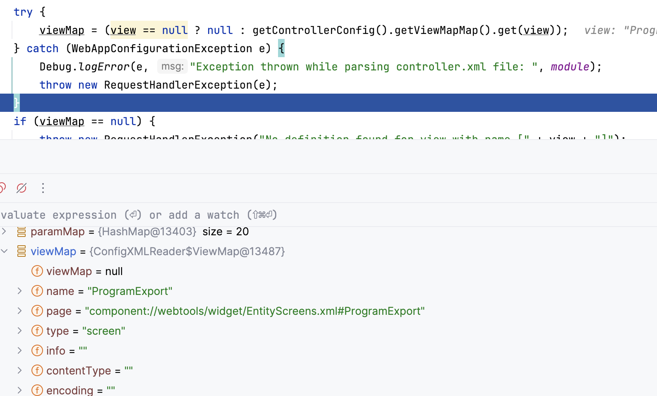Click getControllerConfig() method call
657x396 pixels.
click(320, 30)
